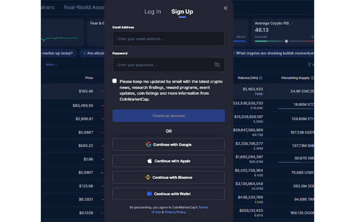Click the Binance logo icon
355x222 pixels.
pyautogui.click(x=148, y=177)
